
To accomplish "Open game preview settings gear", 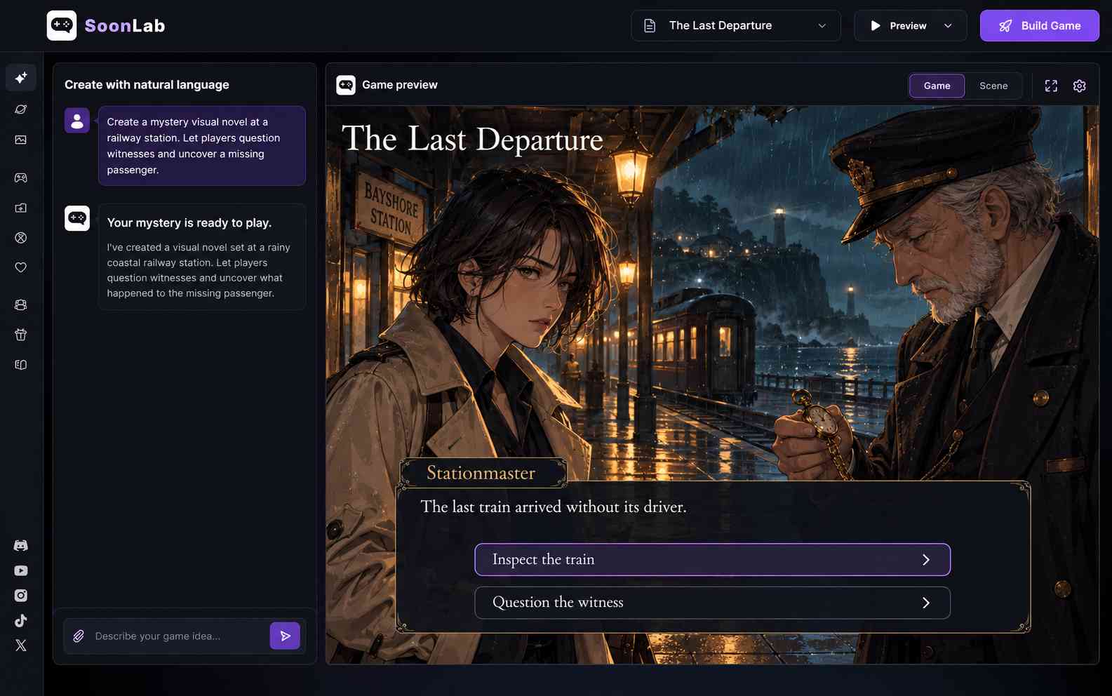I will point(1080,86).
